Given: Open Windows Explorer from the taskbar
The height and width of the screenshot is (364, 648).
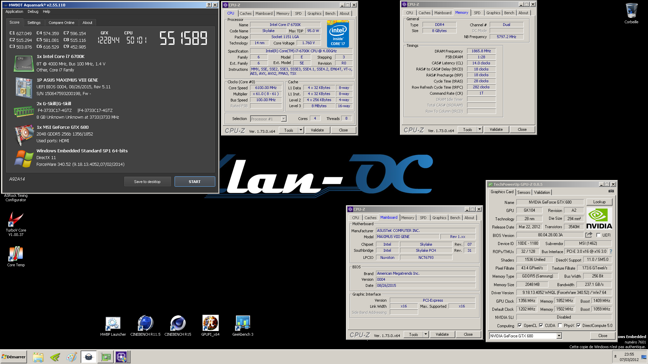Looking at the screenshot, I should coord(38,357).
